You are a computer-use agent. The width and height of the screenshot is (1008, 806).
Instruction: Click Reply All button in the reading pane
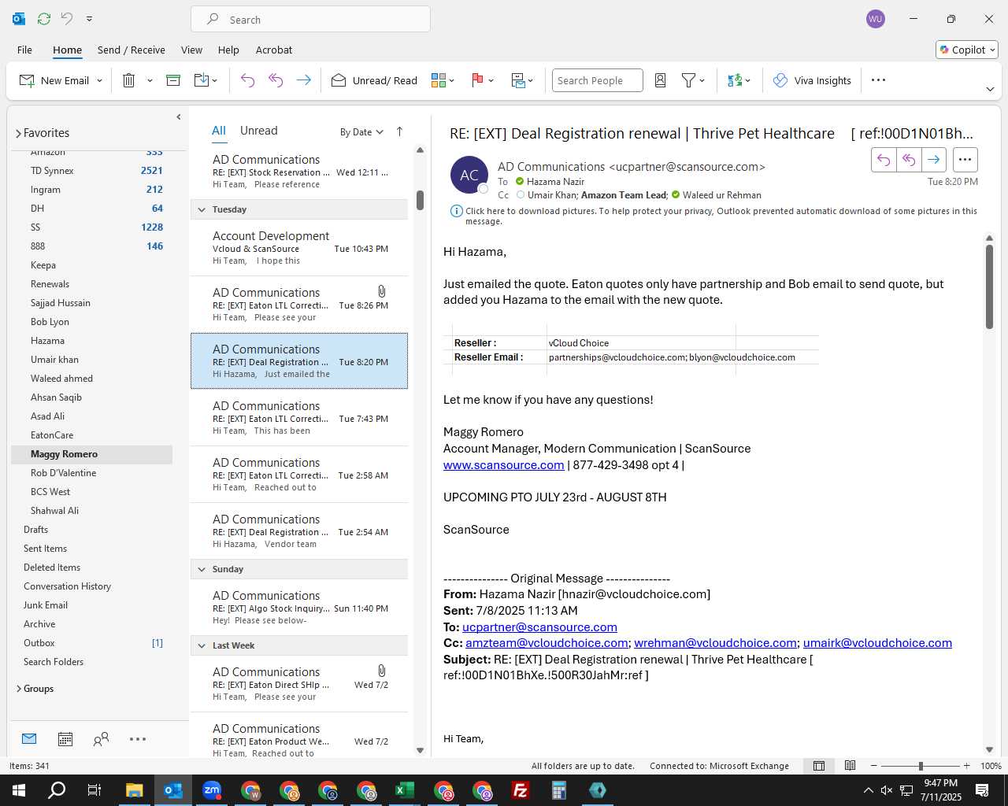tap(909, 160)
